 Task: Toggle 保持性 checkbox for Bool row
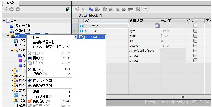(195, 36)
